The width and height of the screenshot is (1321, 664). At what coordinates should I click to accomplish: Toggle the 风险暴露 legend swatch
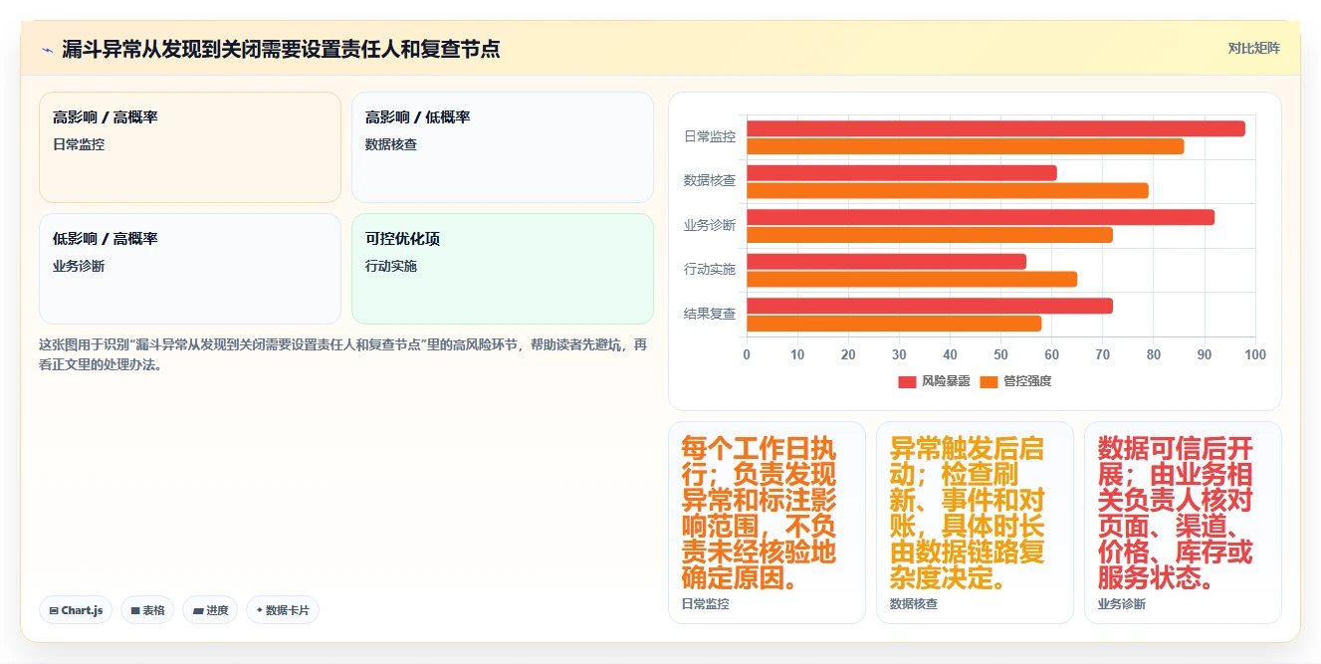pyautogui.click(x=907, y=381)
